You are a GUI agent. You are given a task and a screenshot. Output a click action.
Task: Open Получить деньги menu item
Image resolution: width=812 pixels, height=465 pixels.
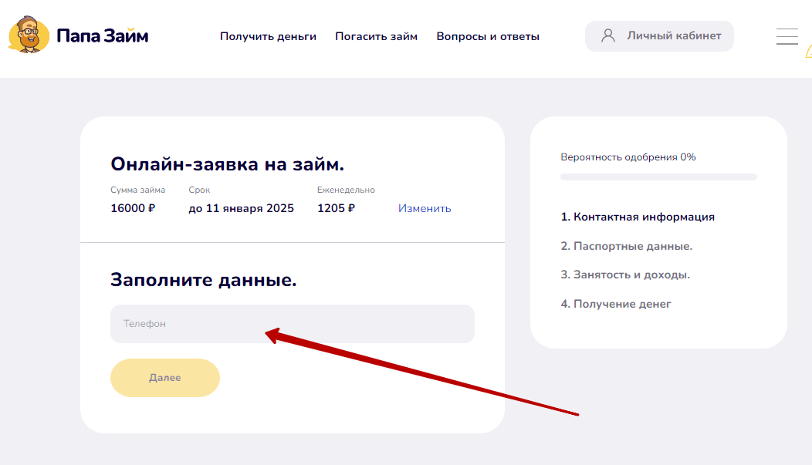pyautogui.click(x=268, y=36)
